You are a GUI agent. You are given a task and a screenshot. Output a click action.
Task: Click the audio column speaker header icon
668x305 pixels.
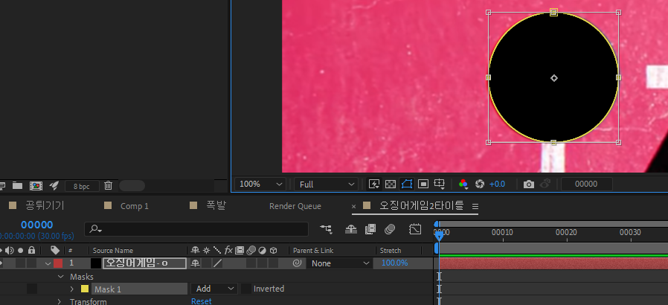pyautogui.click(x=10, y=250)
